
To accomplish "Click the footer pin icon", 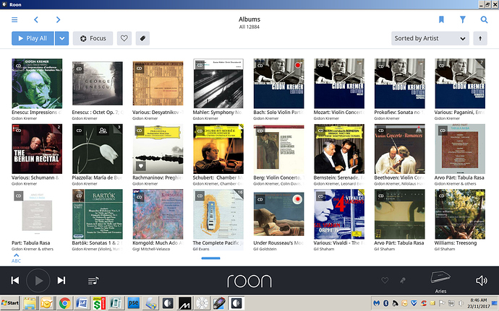I will [403, 280].
